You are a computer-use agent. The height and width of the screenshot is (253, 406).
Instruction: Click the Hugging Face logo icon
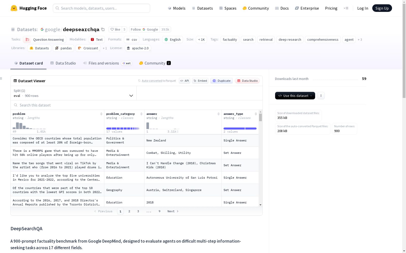pyautogui.click(x=14, y=8)
